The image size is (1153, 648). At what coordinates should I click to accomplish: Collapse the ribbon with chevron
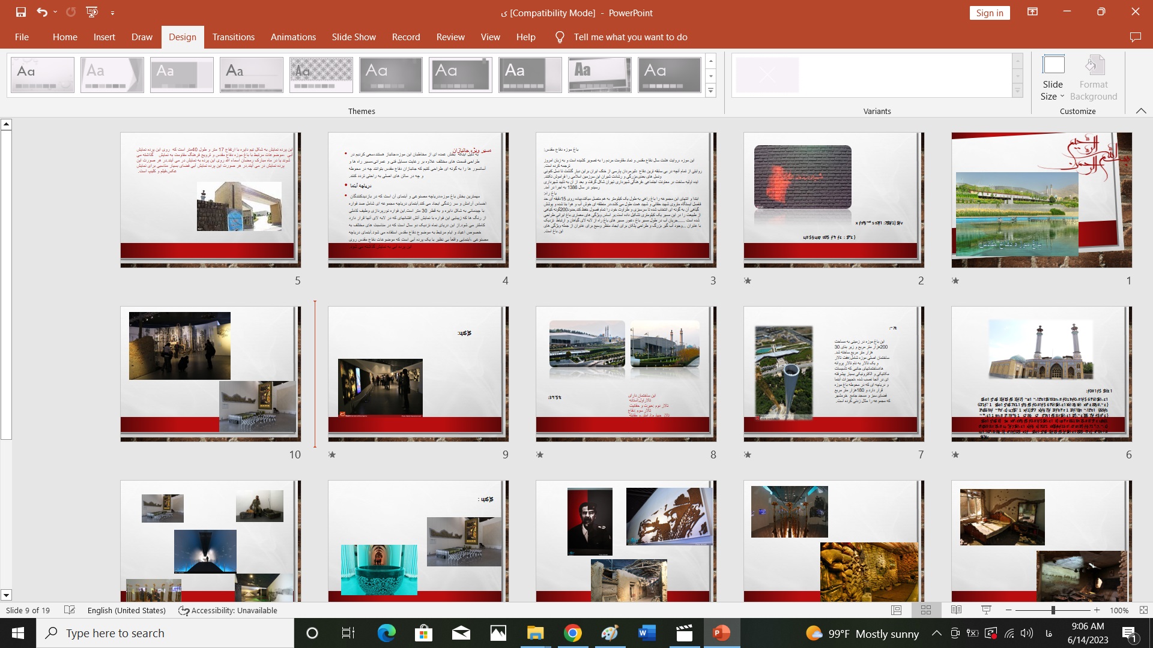click(x=1141, y=111)
